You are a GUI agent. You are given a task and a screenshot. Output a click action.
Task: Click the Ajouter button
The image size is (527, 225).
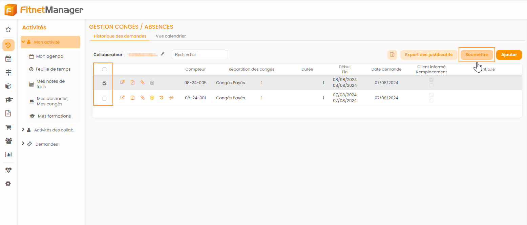tap(509, 55)
